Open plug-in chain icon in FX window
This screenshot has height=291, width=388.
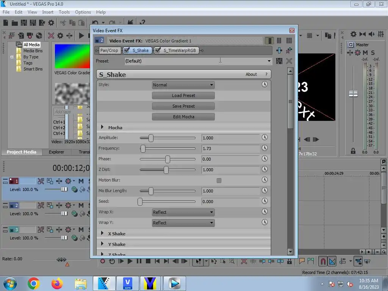279,50
